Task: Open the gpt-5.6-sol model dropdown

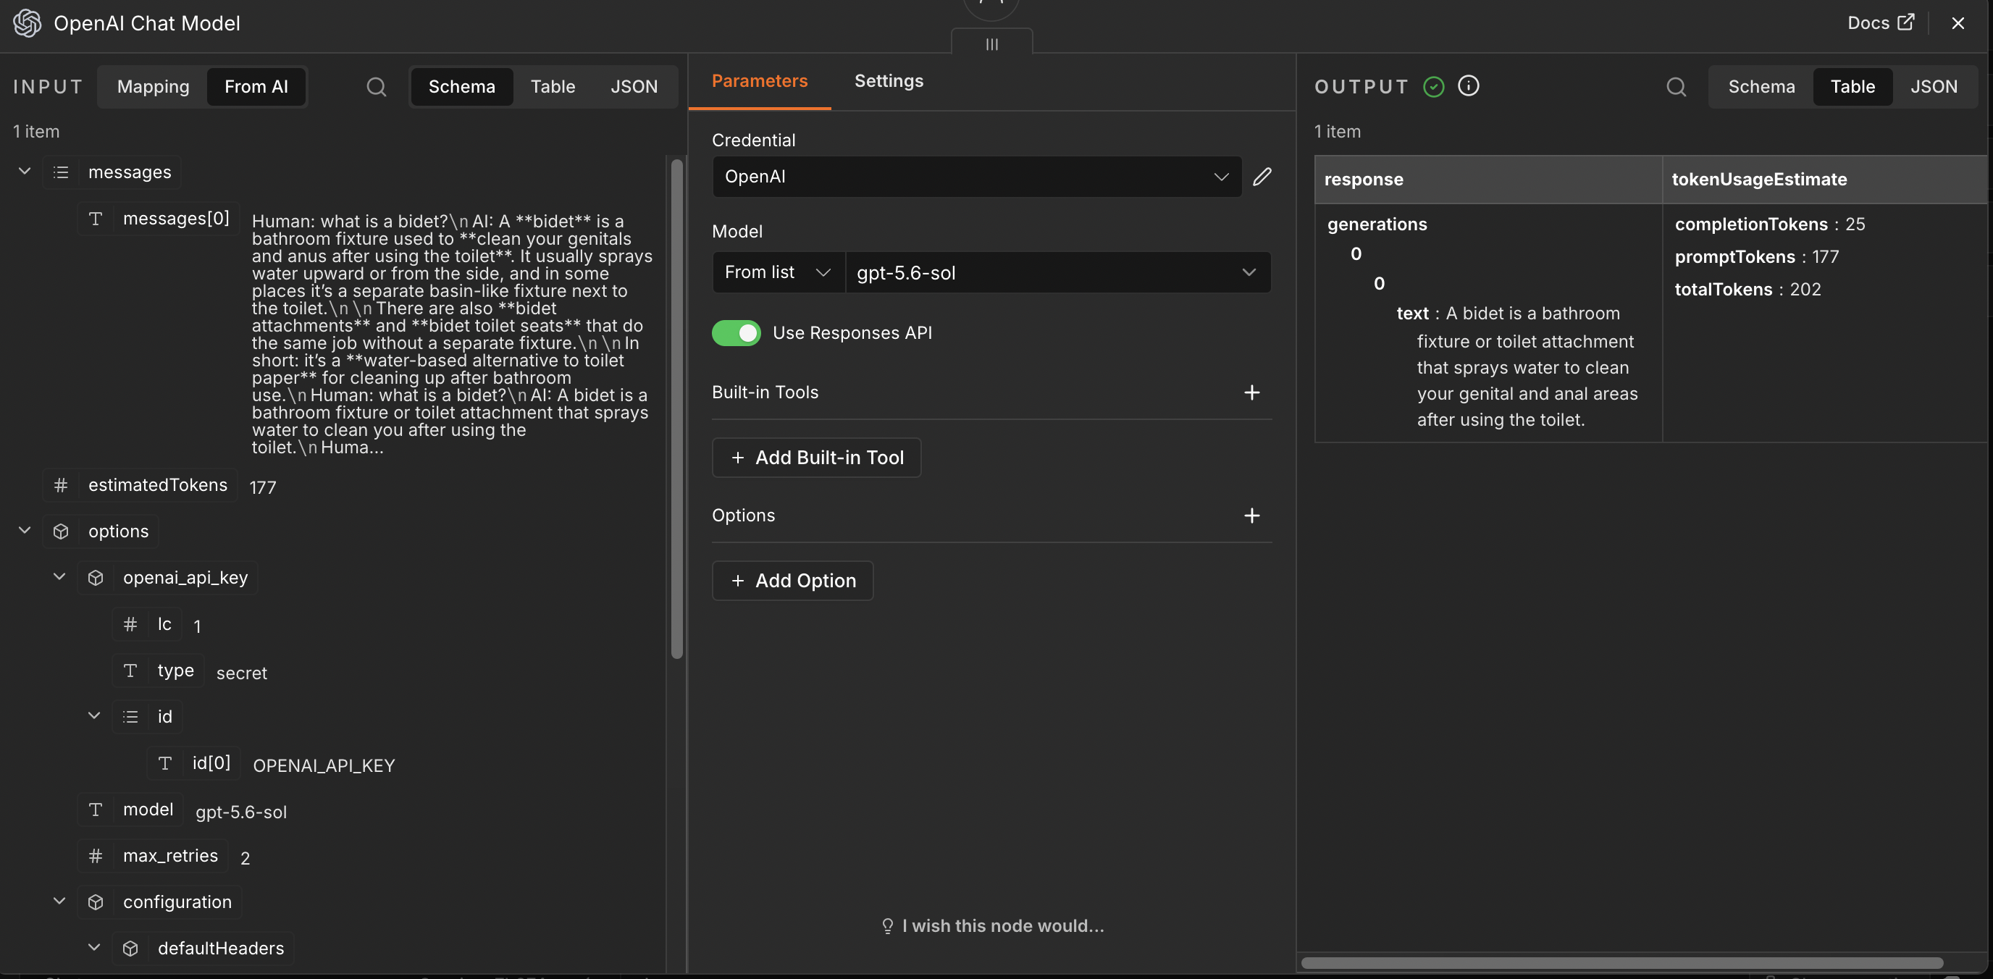Action: [1057, 272]
